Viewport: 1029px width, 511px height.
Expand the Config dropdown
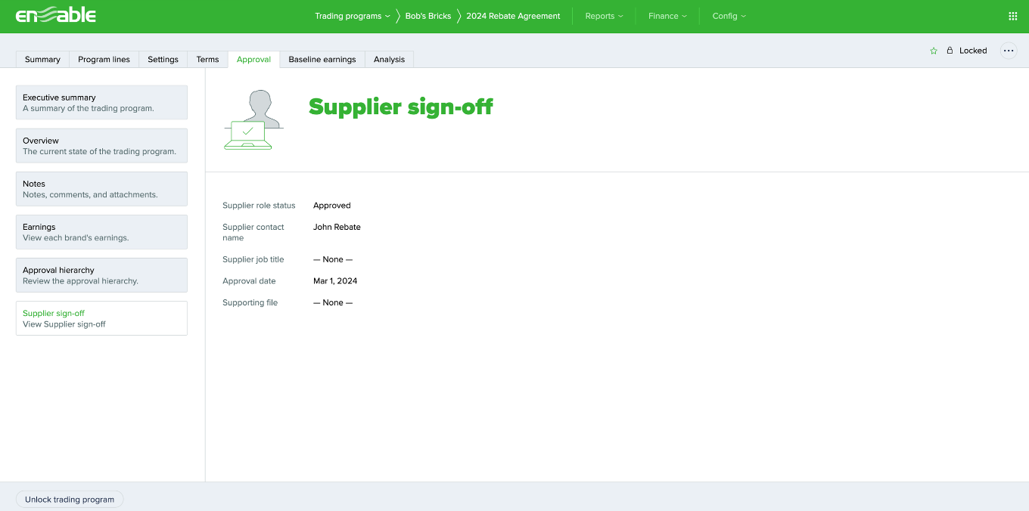(728, 16)
